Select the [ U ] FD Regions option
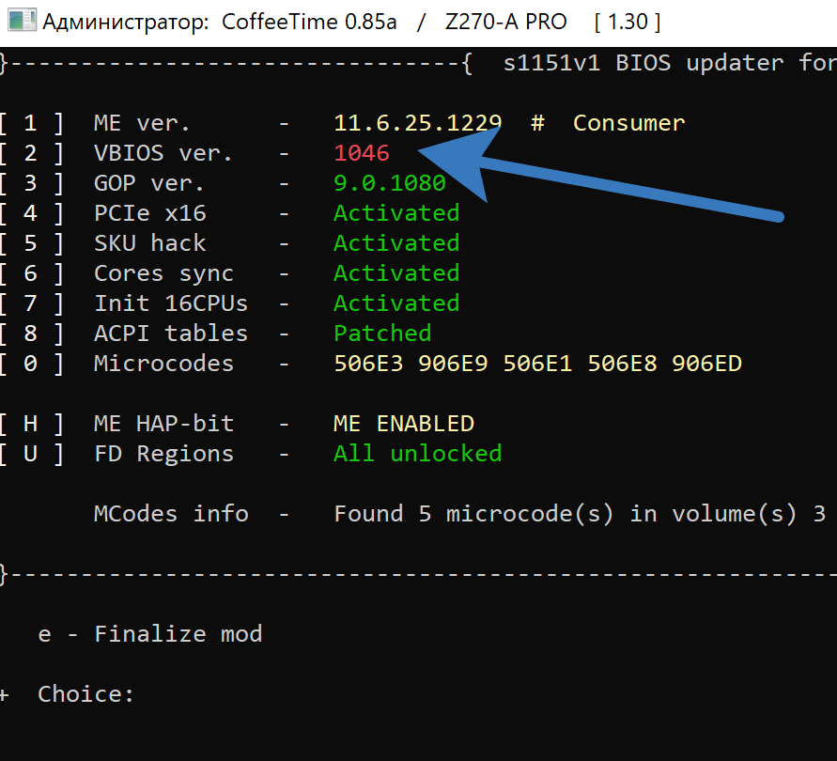Image resolution: width=837 pixels, height=761 pixels. (163, 454)
